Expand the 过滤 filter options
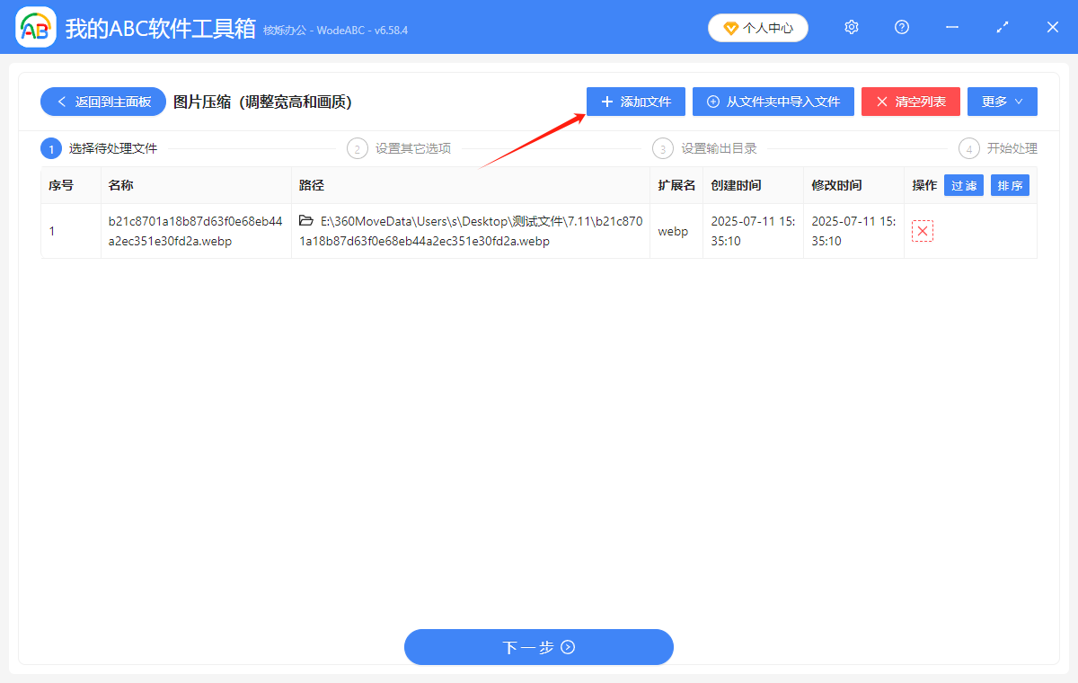 click(963, 185)
